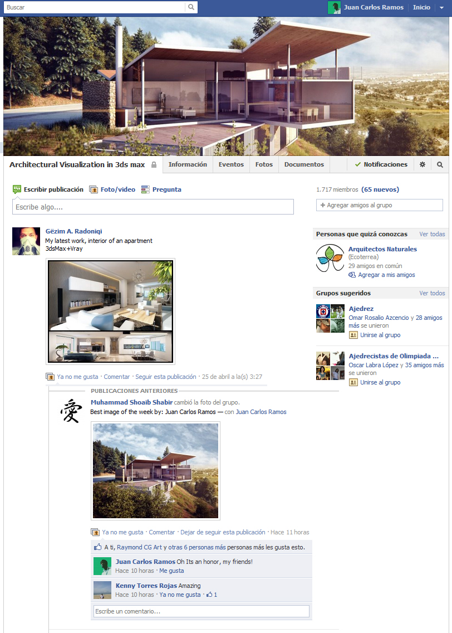Select the Foto/video photo icon
The image size is (452, 633).
click(94, 189)
